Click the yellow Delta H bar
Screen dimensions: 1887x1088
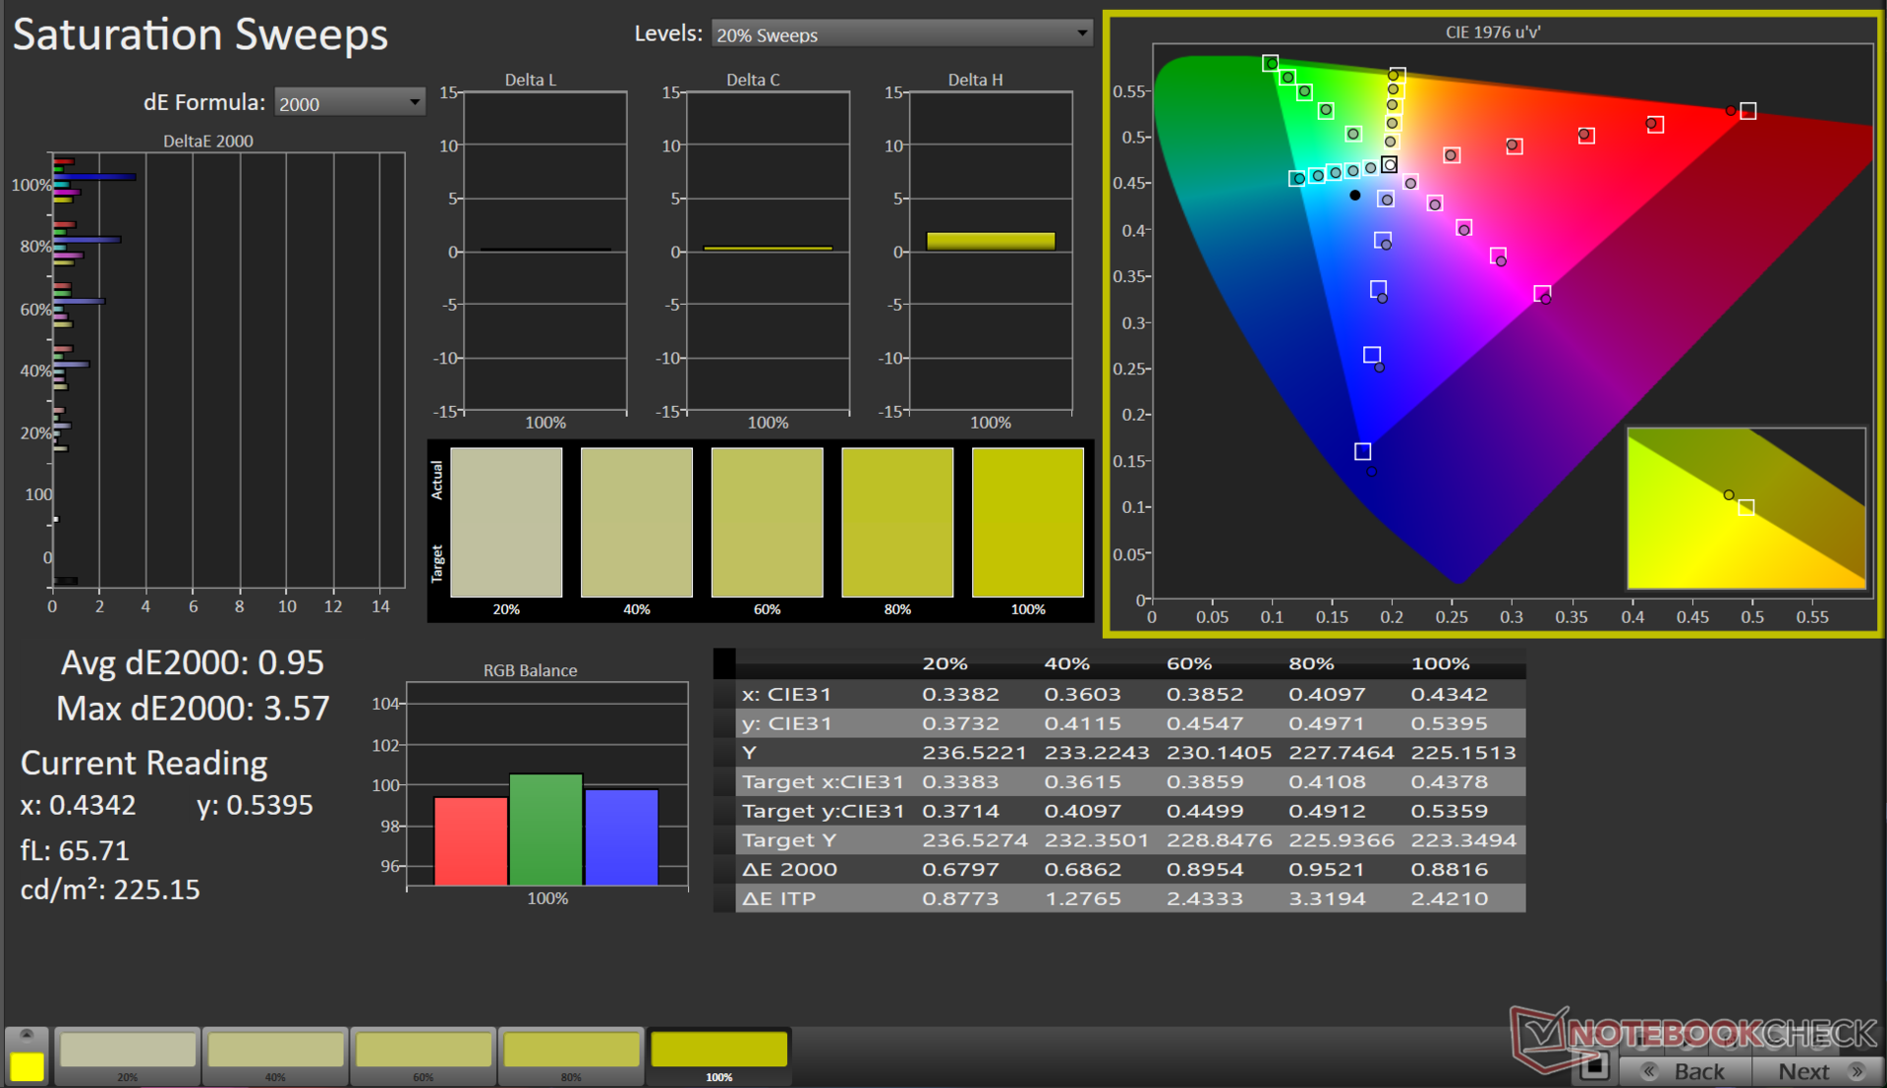click(x=990, y=241)
